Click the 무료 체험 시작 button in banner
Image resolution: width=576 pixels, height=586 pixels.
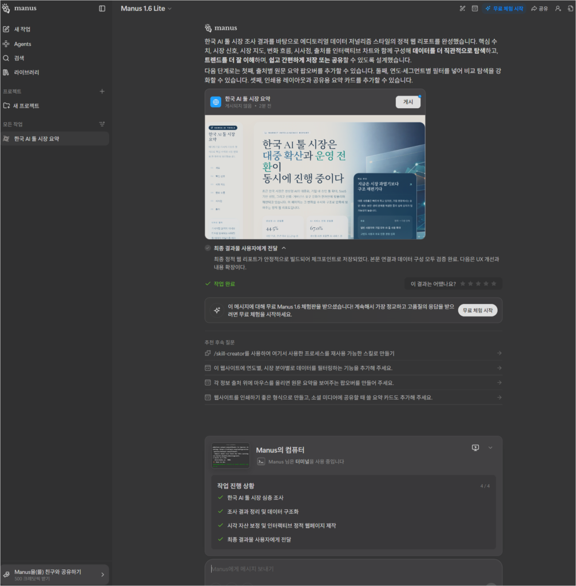477,310
